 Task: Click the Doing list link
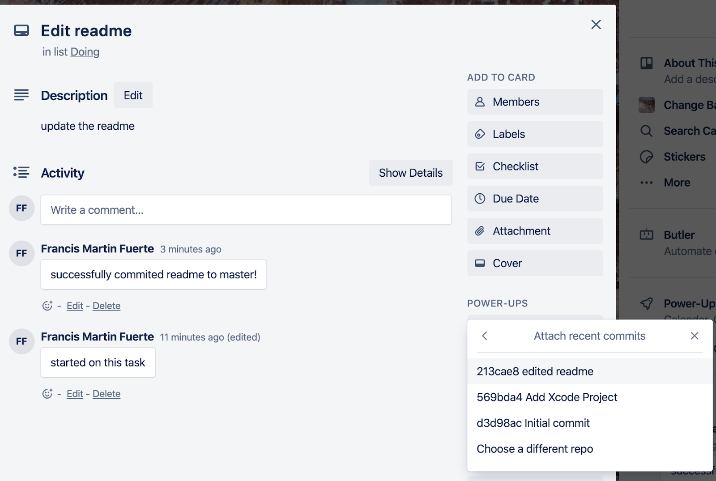pos(85,52)
